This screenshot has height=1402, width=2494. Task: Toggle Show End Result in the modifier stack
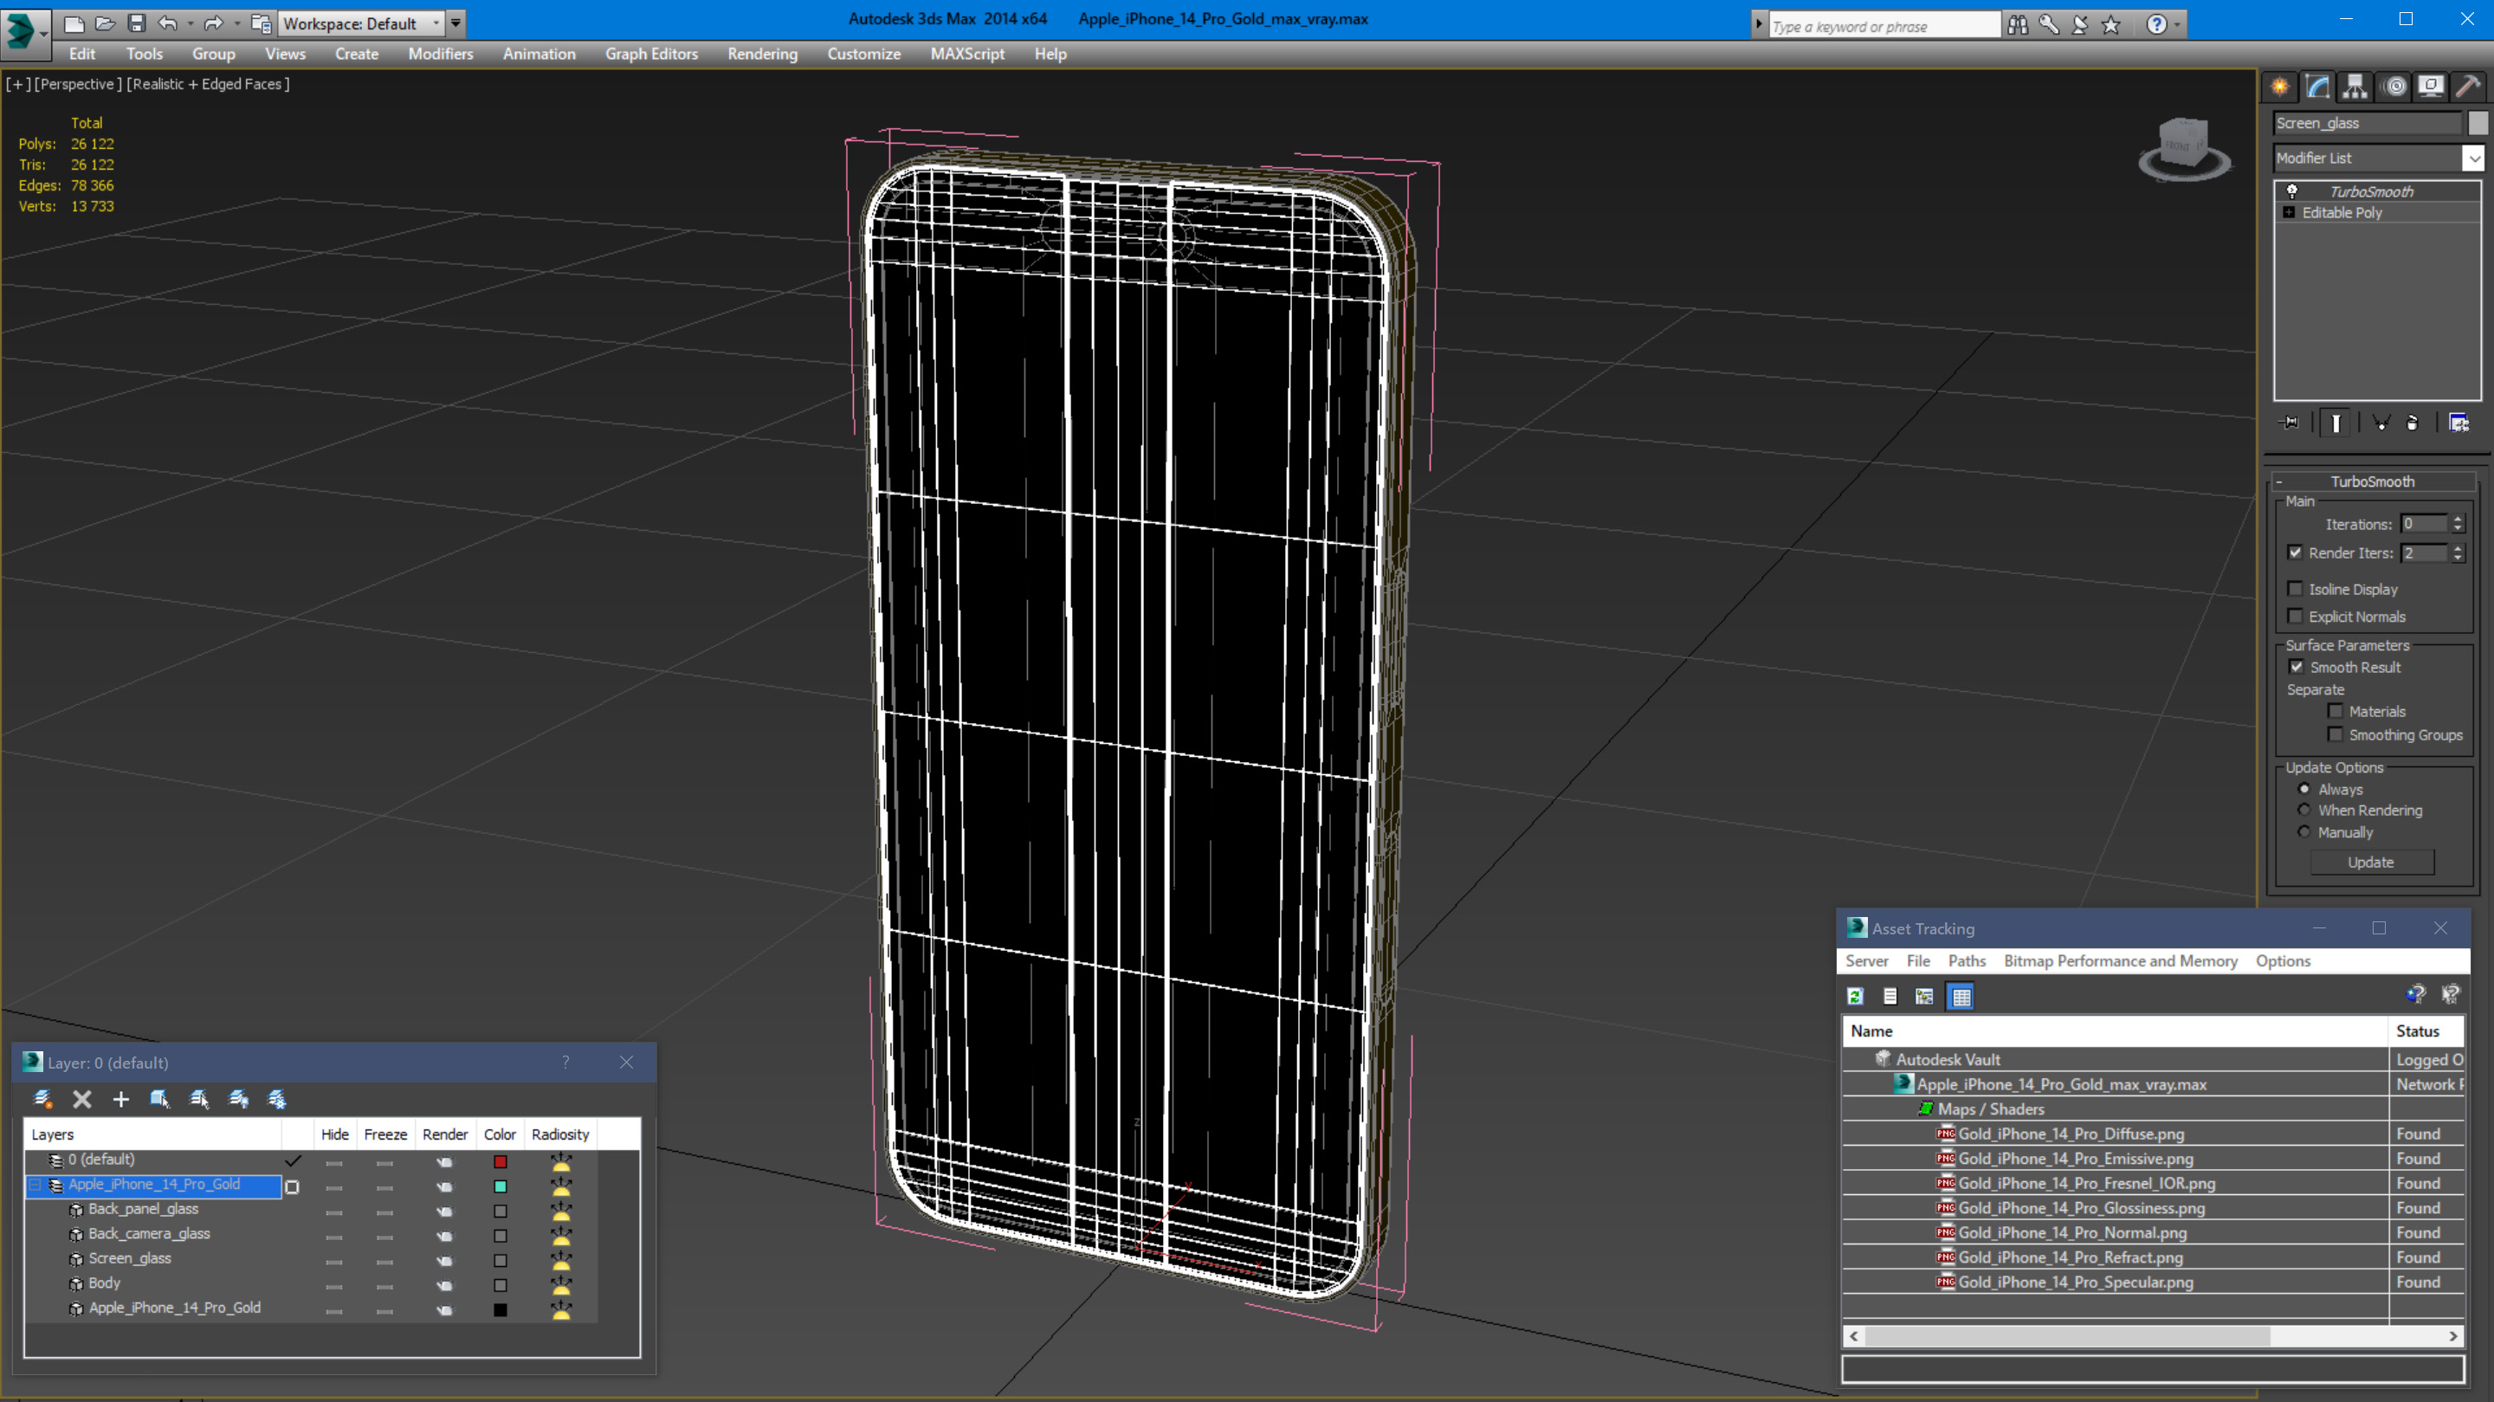click(x=2336, y=423)
